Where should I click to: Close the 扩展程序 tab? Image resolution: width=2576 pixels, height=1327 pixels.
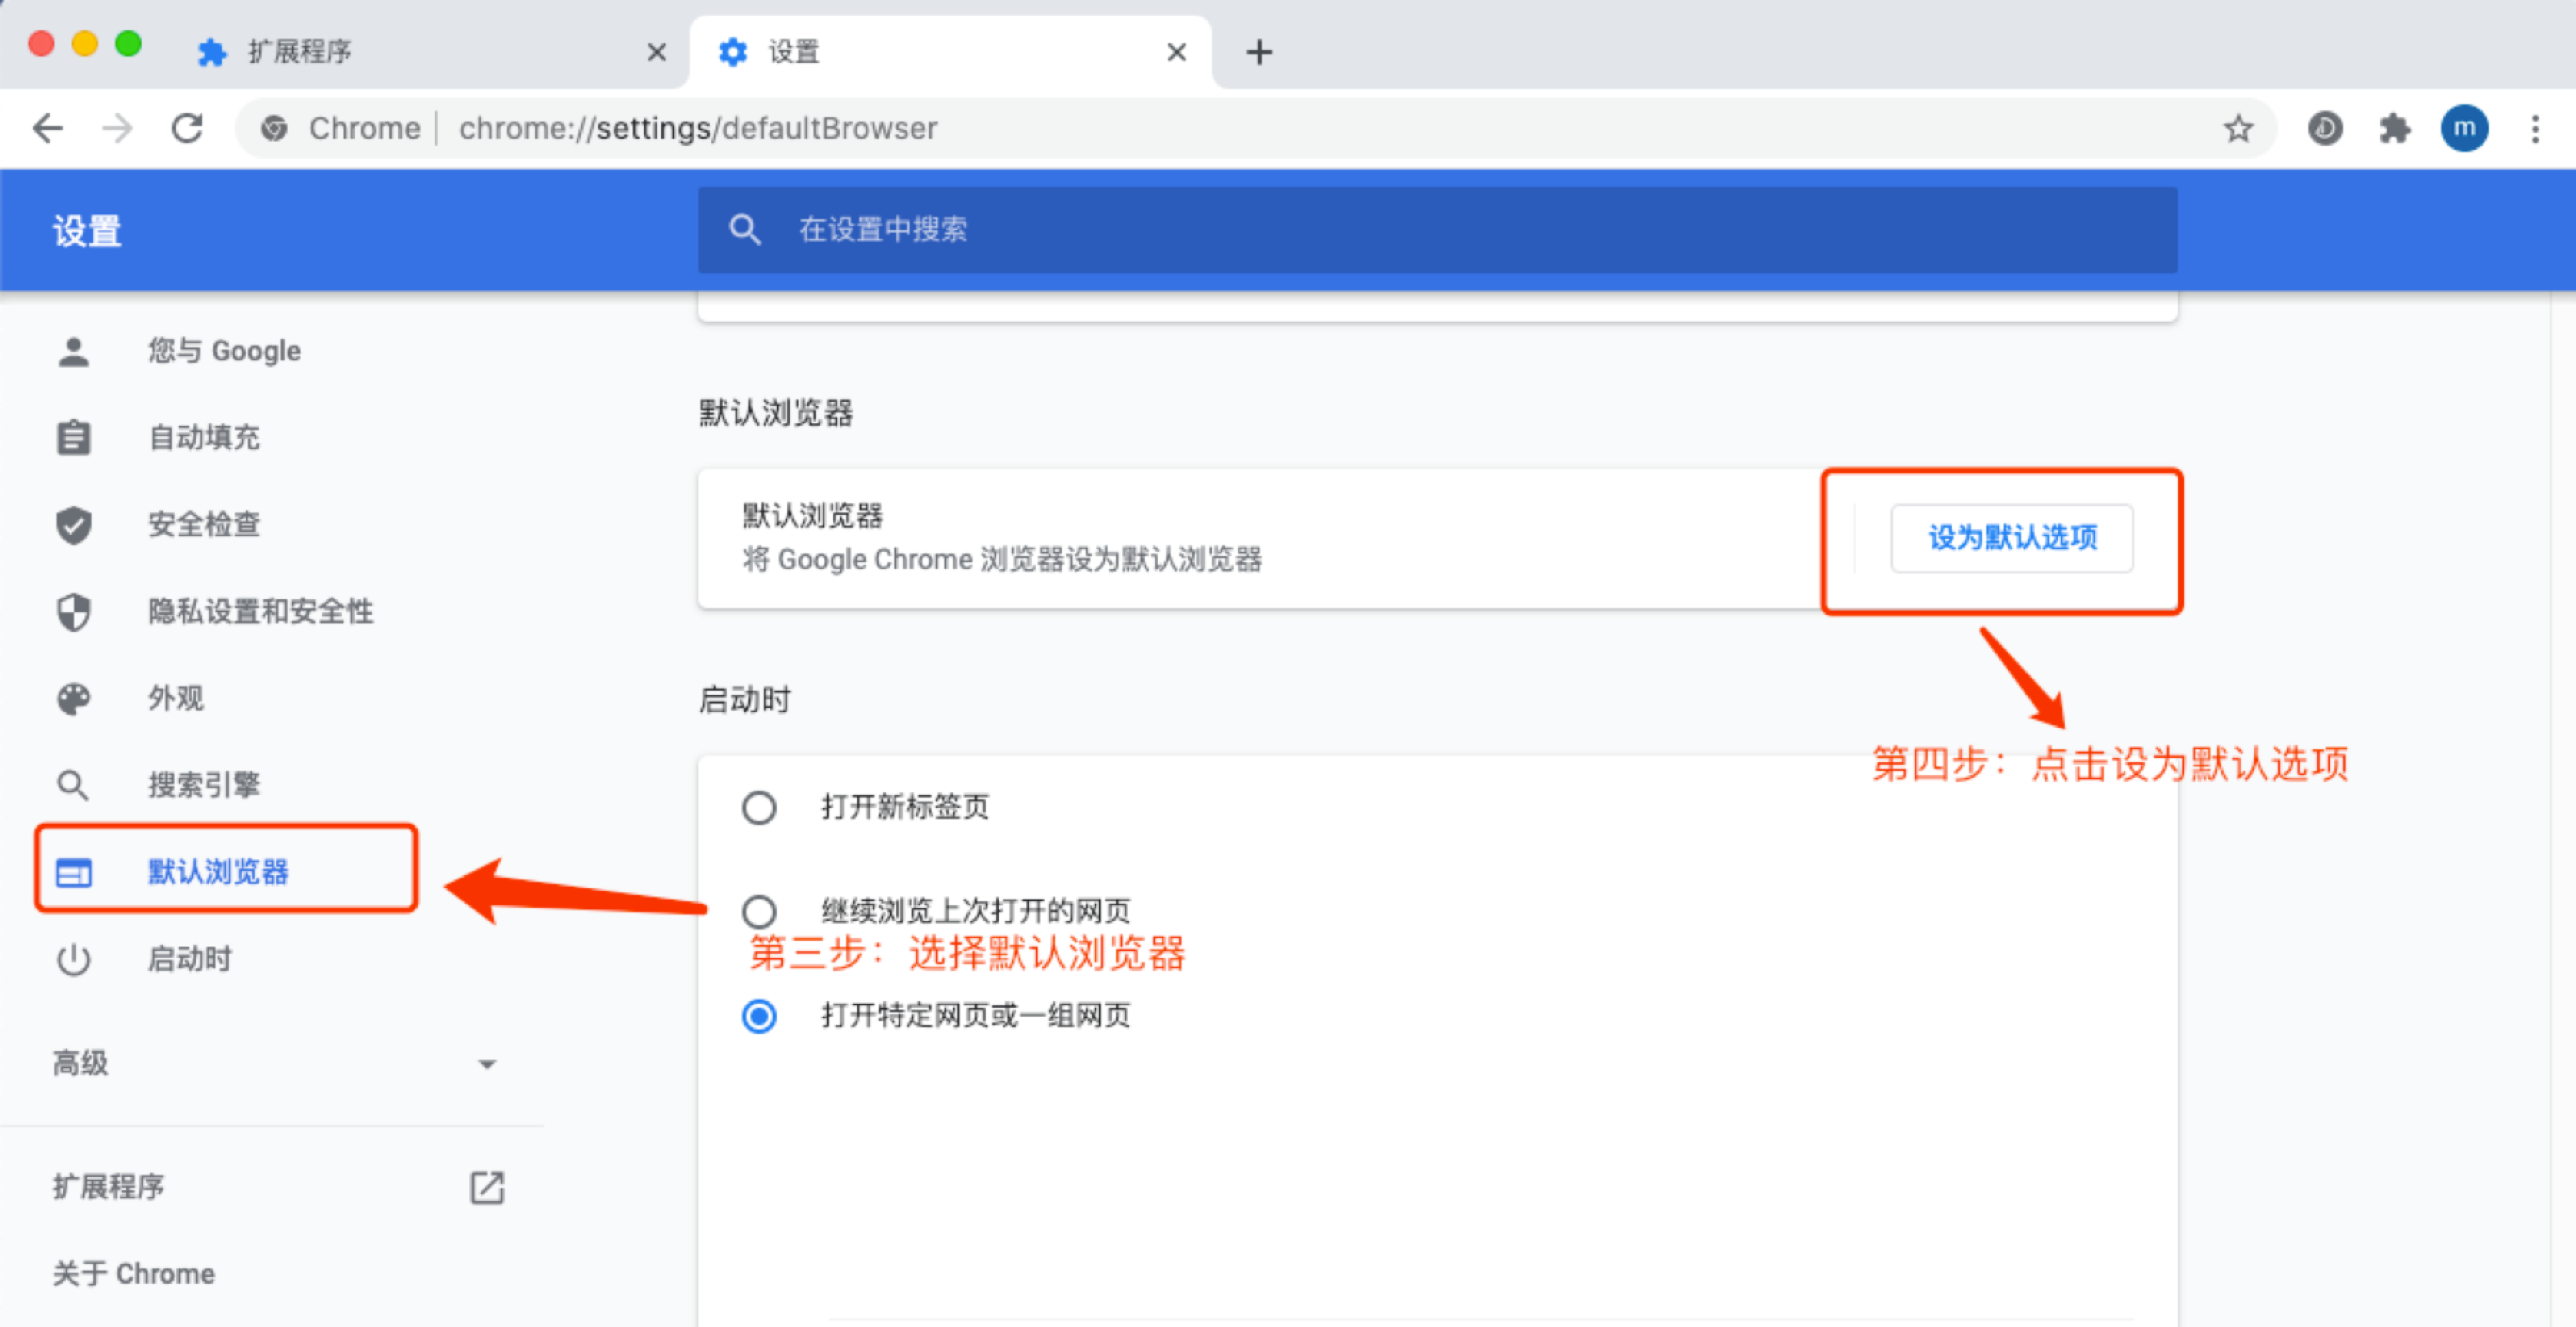[656, 52]
